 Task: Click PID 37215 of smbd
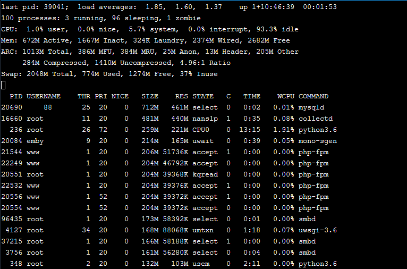click(x=12, y=241)
